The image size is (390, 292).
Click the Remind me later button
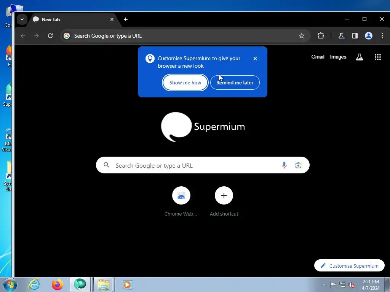pyautogui.click(x=235, y=83)
